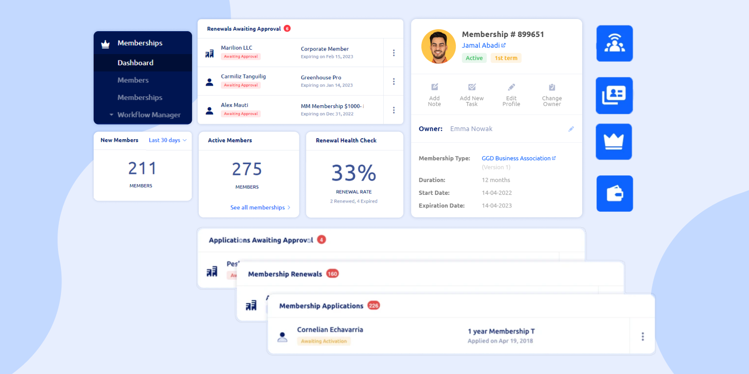Click the Add Note icon
Viewport: 749px width, 374px height.
tap(434, 87)
